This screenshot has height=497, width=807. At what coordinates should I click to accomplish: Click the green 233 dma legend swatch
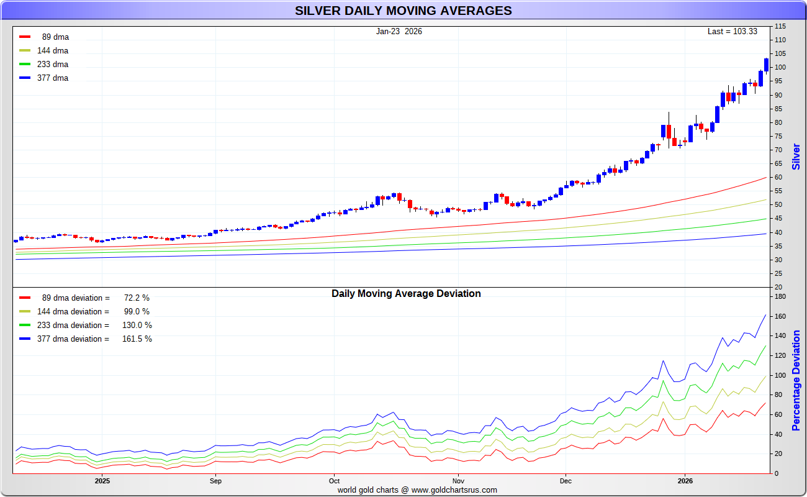(x=25, y=65)
